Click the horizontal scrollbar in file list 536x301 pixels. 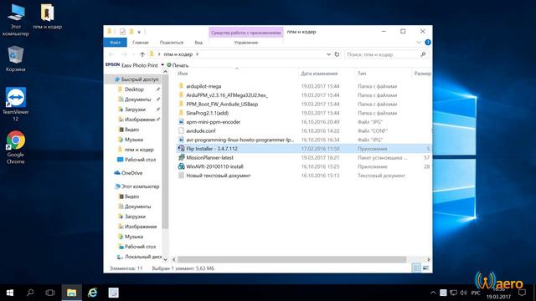[x=292, y=259]
